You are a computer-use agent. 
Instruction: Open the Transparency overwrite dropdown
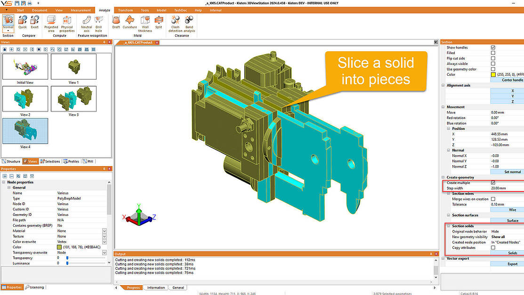point(104,253)
